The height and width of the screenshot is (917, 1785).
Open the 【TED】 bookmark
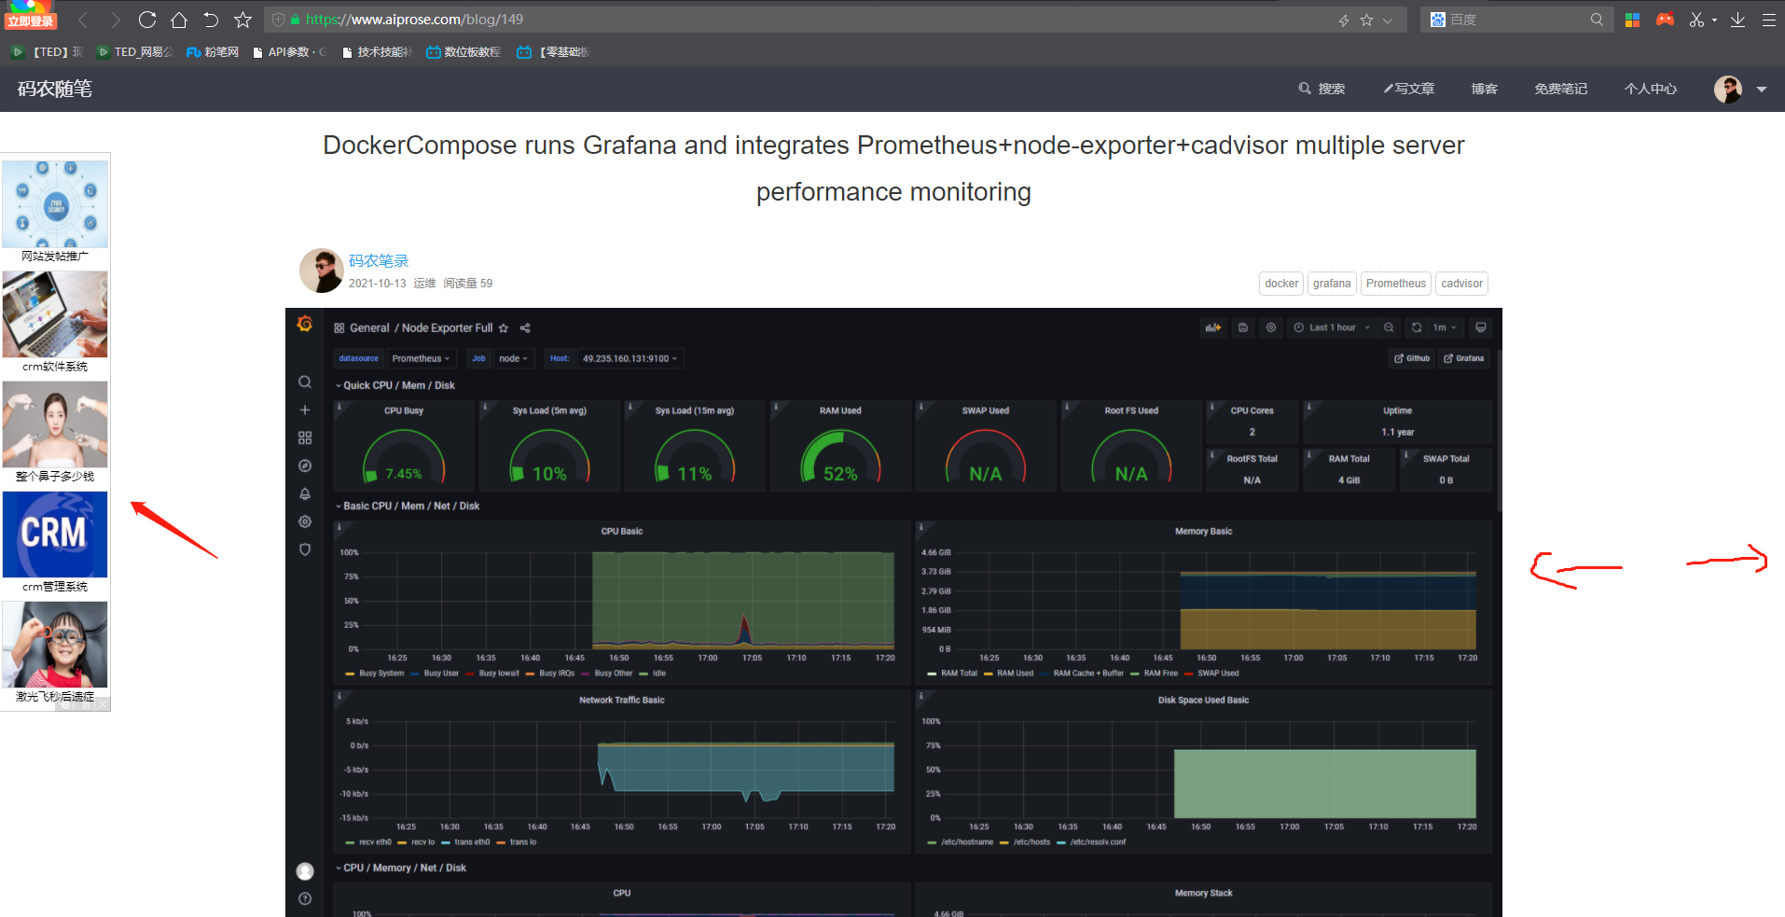[48, 52]
